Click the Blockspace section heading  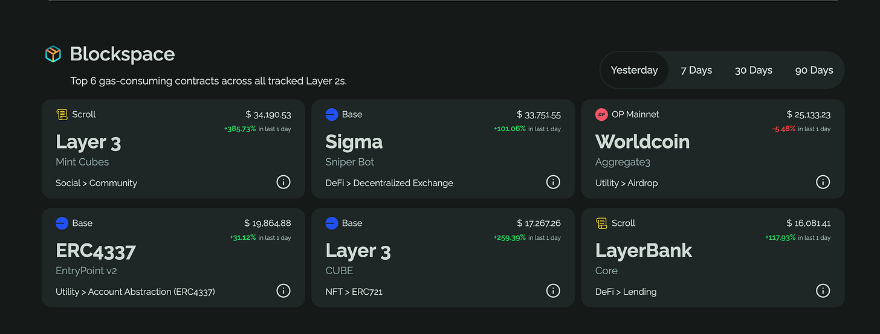[x=122, y=54]
